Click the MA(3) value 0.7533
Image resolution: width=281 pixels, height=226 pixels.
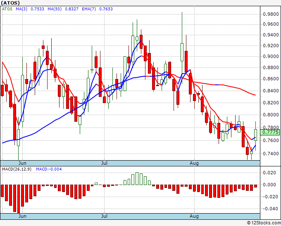click(x=37, y=9)
